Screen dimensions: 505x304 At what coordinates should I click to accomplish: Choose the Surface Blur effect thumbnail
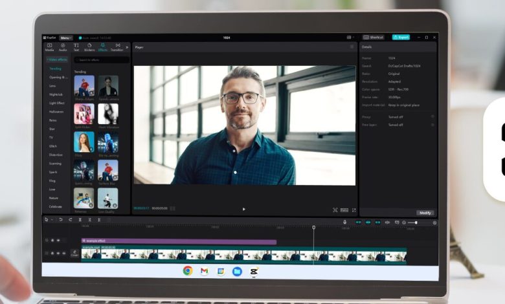[x=108, y=171]
